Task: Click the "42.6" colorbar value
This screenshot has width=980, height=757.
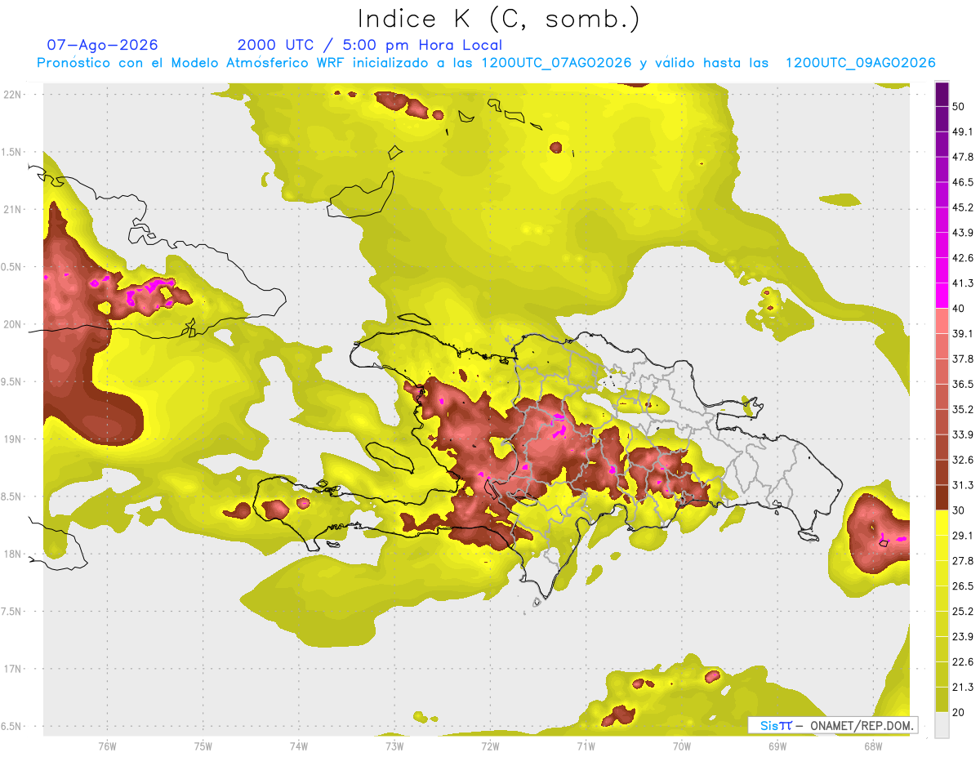Action: 963,259
